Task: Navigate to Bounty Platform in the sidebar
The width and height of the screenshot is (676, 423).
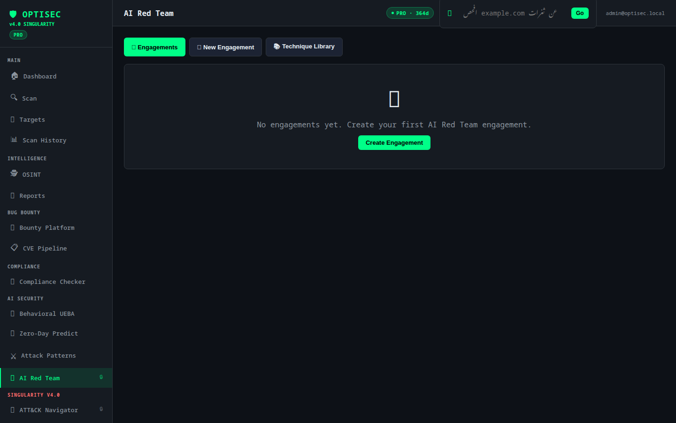Action: coord(56,227)
